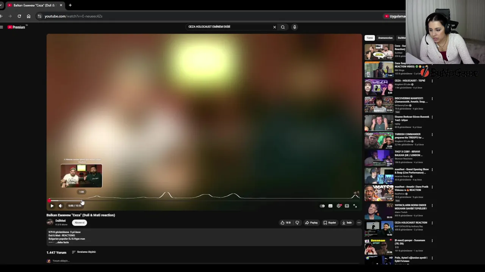The width and height of the screenshot is (485, 272).
Task: Play the video with the play button
Action: 52,206
